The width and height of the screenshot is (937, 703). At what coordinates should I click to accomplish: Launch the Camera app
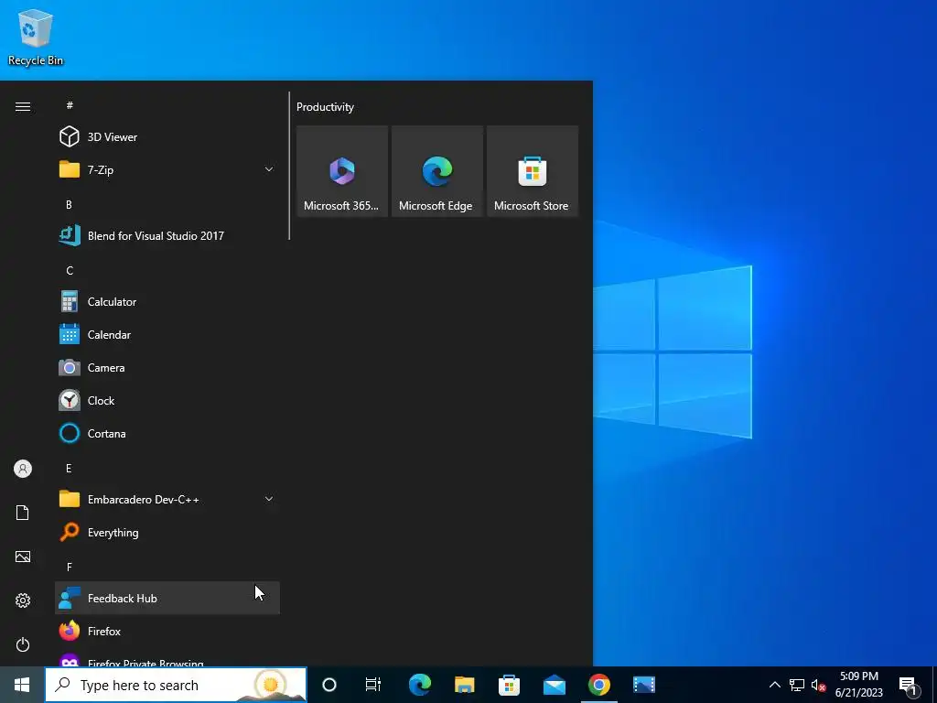[167, 368]
